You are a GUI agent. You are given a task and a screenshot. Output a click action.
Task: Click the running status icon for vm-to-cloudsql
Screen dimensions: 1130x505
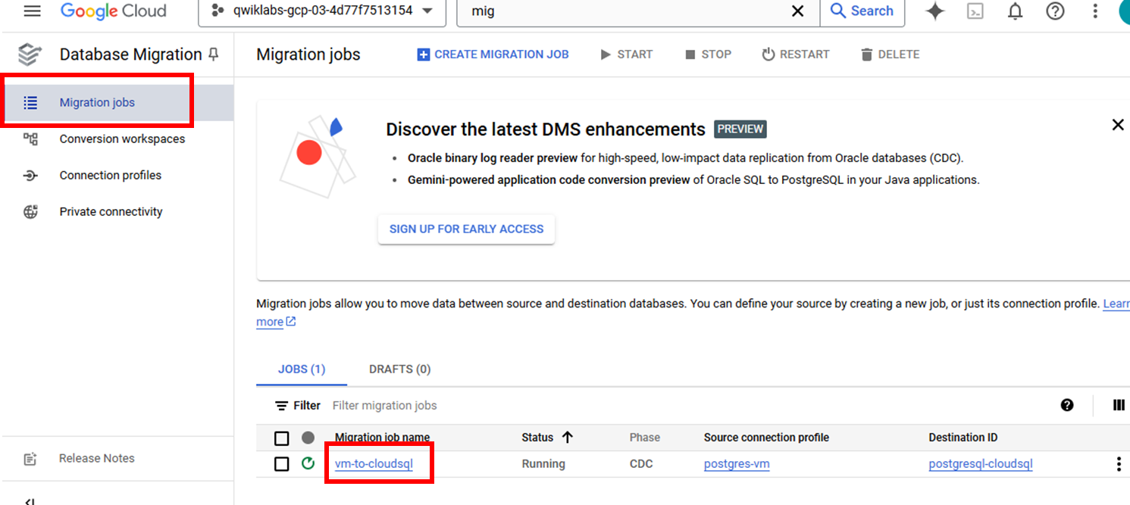point(308,463)
